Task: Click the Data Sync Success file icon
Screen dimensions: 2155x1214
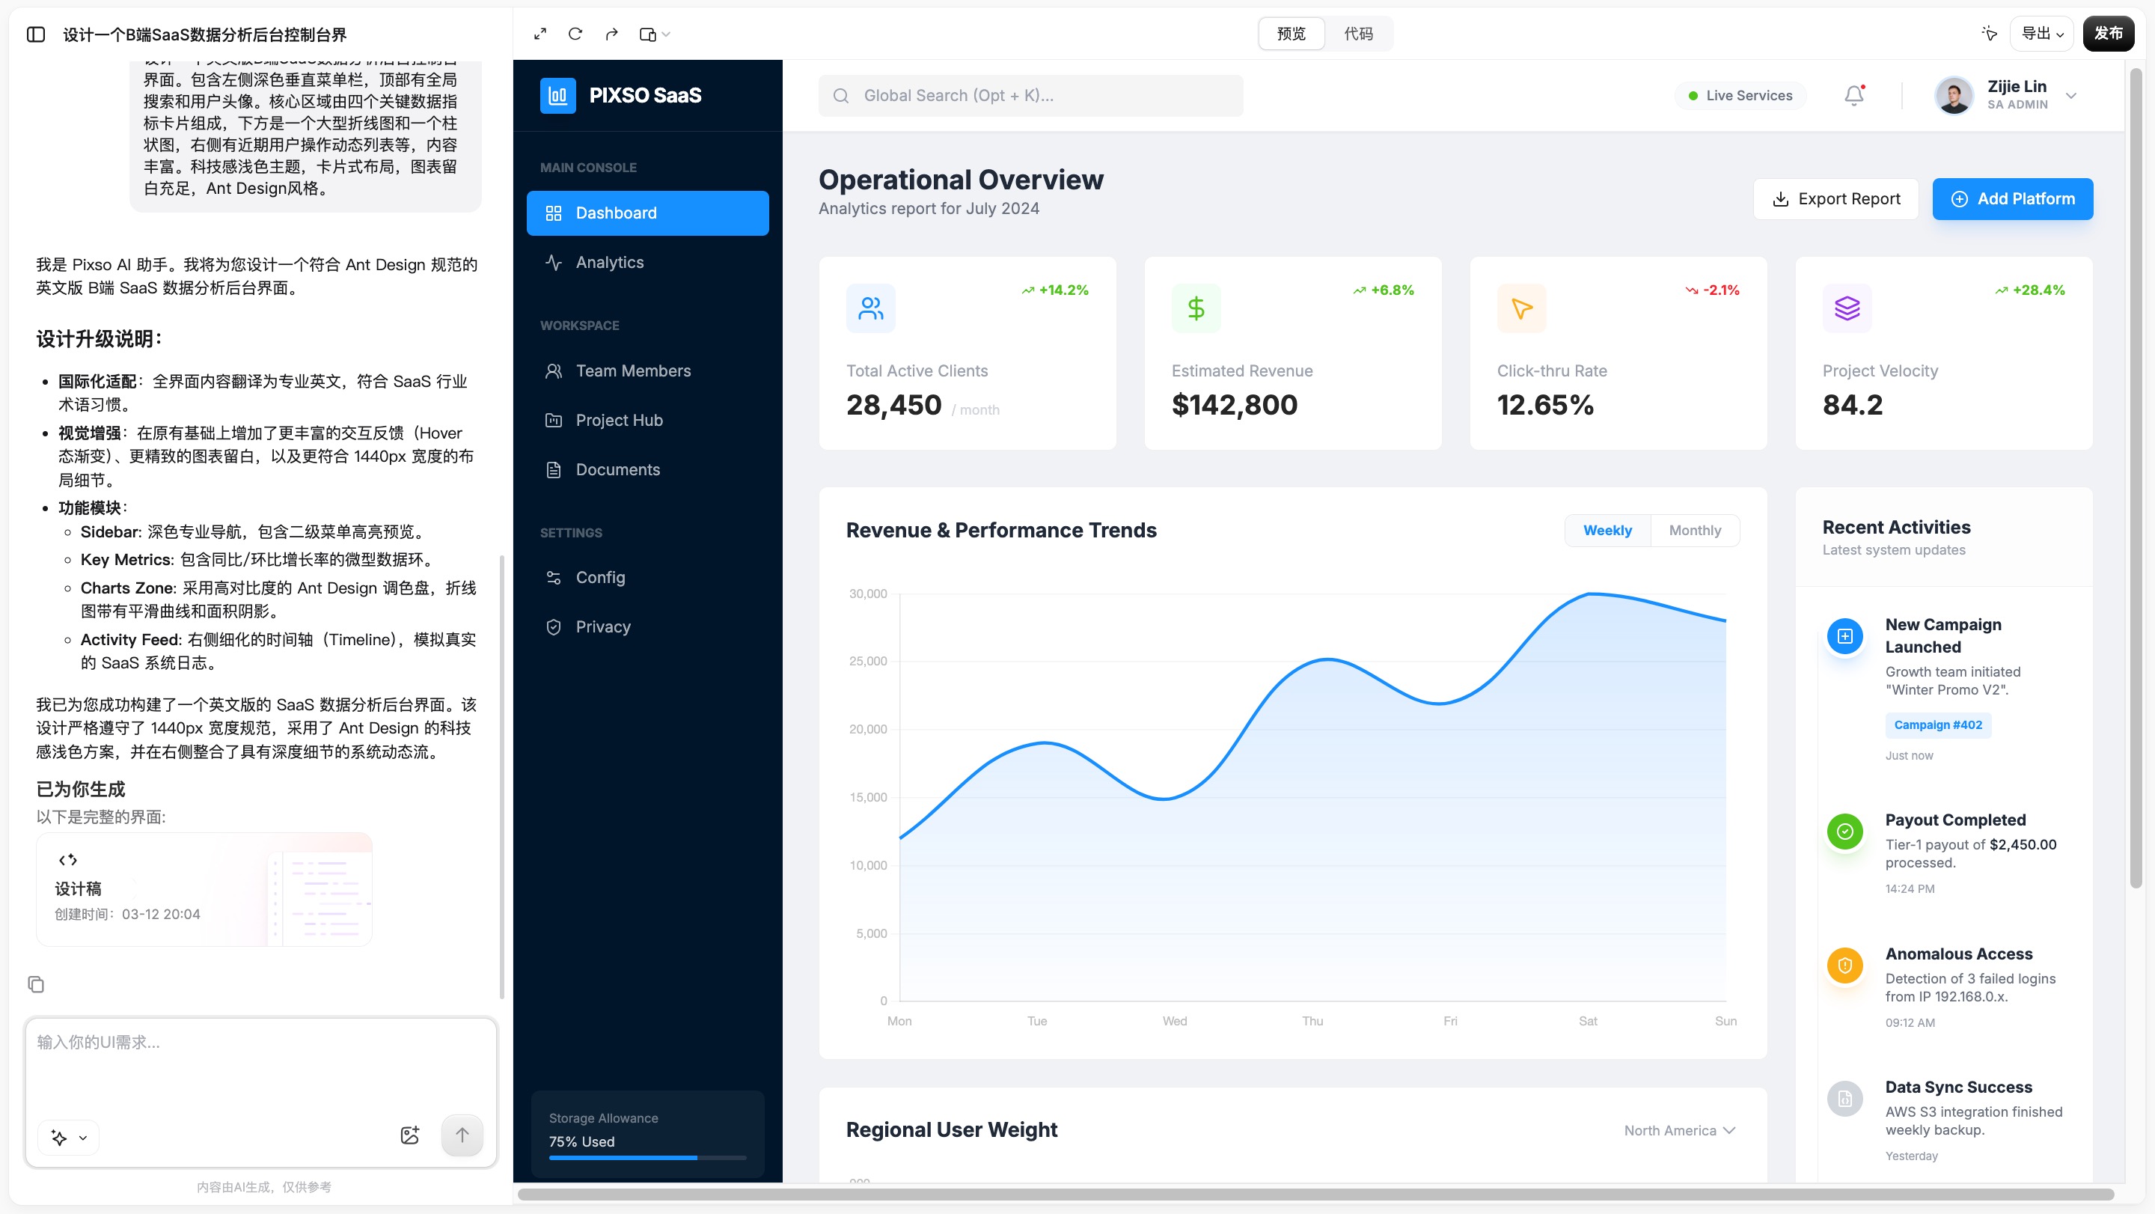Action: pos(1844,1099)
